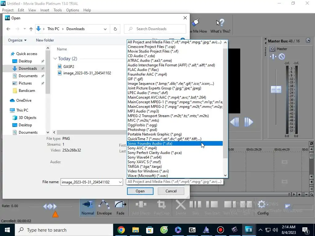
Task: Open the Project menu
Action: (8, 10)
